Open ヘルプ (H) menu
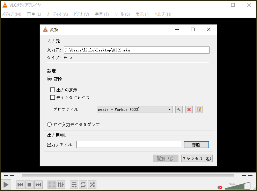This screenshot has height=191, width=257. 163,14
